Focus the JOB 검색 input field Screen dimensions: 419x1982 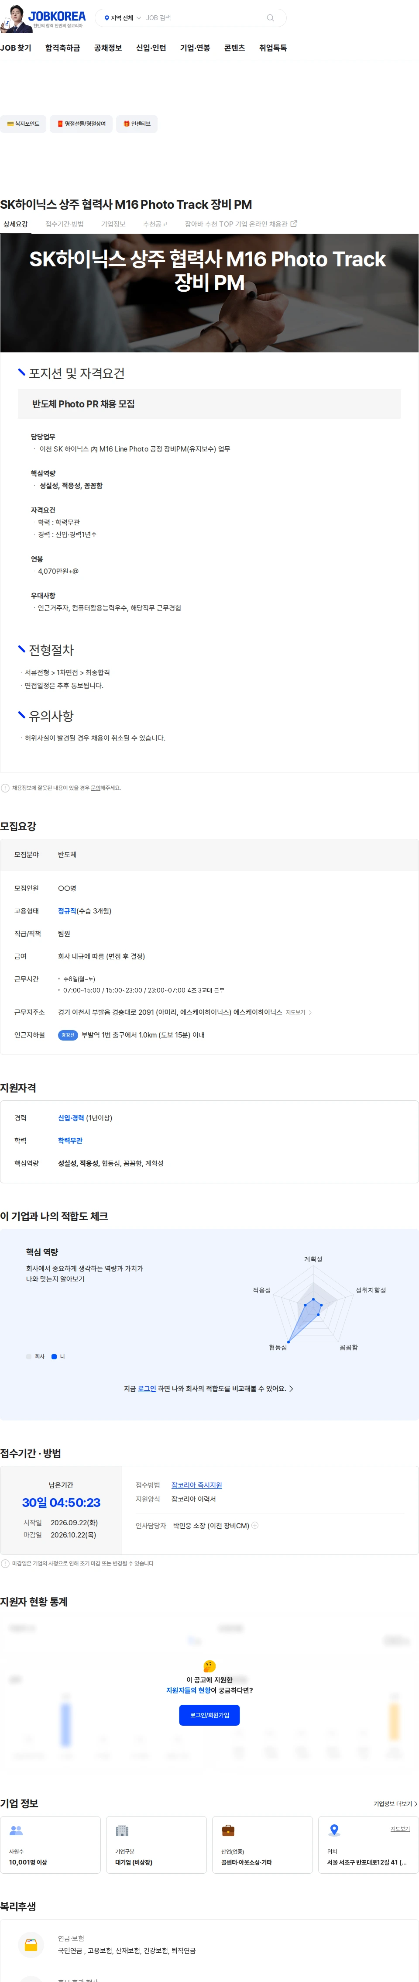pyautogui.click(x=204, y=18)
